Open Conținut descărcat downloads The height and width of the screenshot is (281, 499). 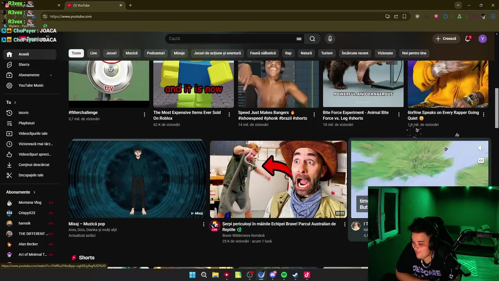34,165
